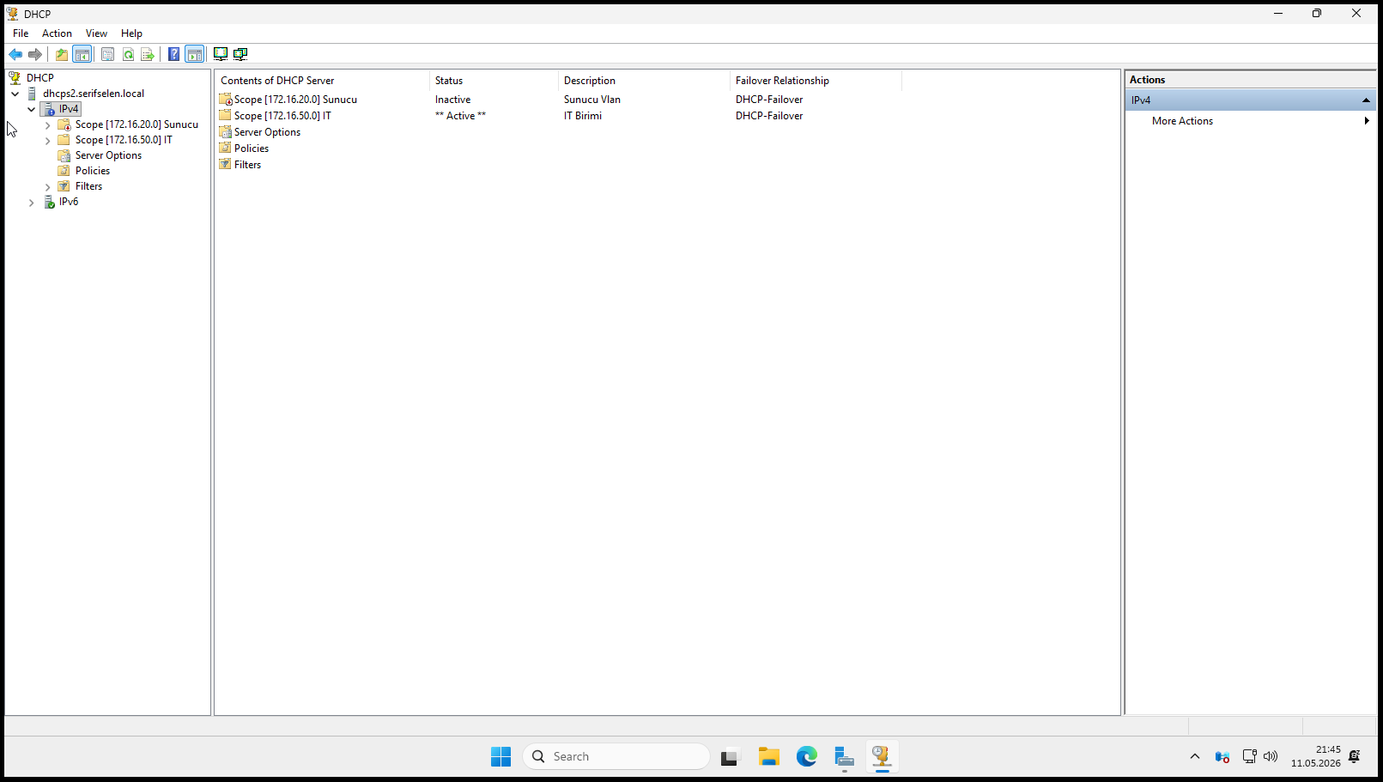1383x782 pixels.
Task: Open the Help menu
Action: [x=131, y=33]
